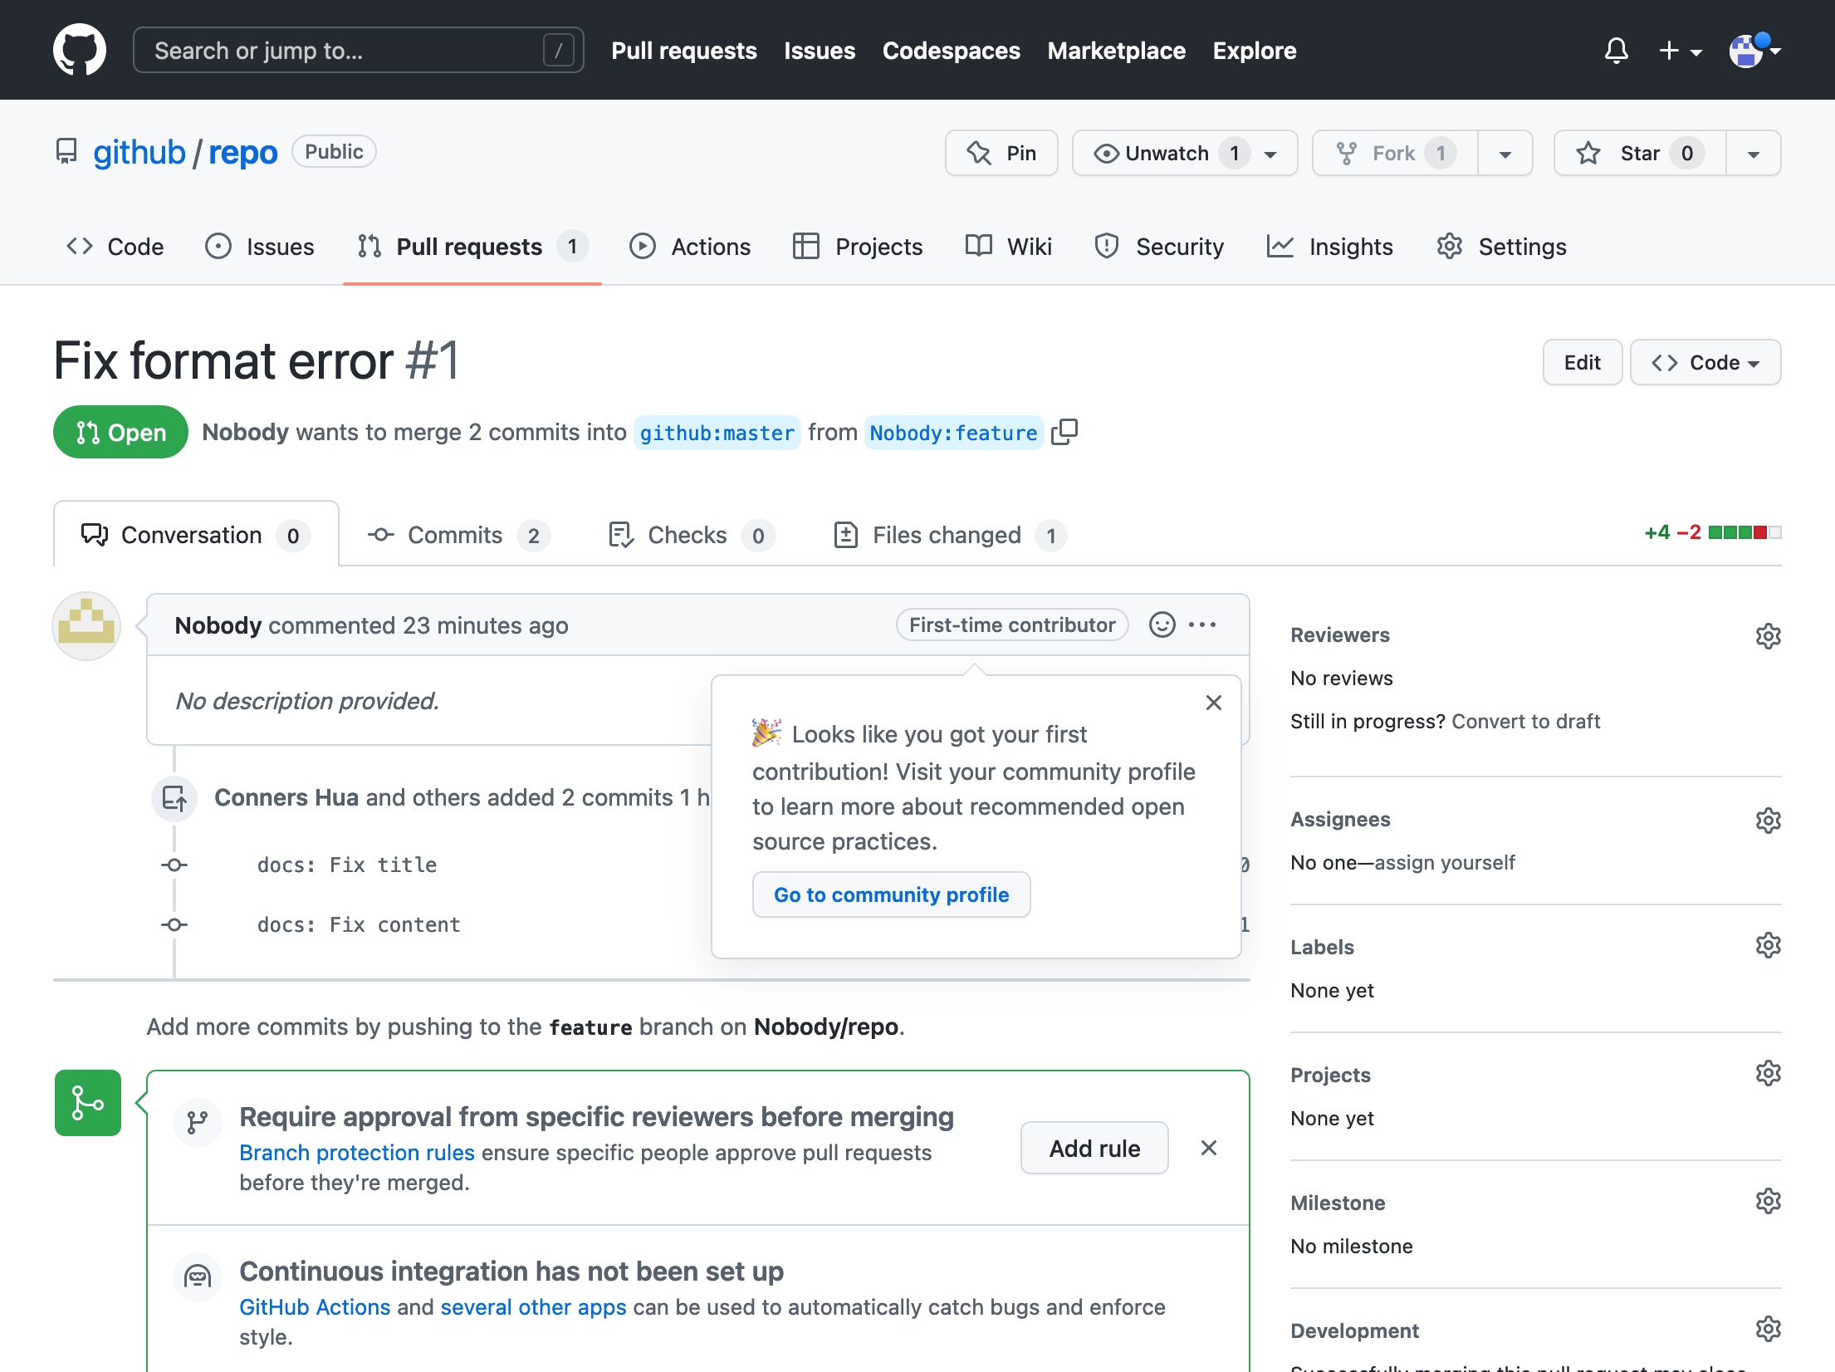This screenshot has width=1835, height=1372.
Task: Open Pull requests in top navigation
Action: pos(684,51)
